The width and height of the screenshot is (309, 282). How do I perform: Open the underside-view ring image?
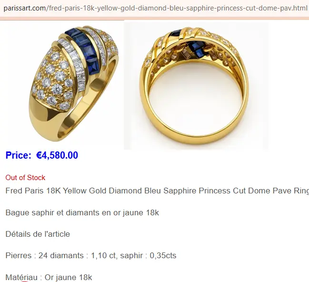(196, 86)
